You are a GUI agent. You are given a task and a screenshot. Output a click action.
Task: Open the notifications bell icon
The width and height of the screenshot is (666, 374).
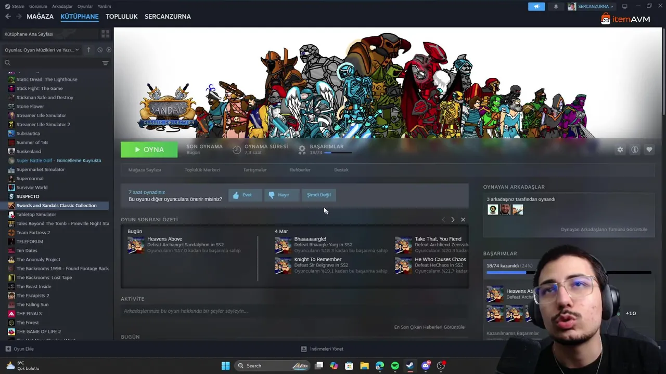[x=556, y=6]
